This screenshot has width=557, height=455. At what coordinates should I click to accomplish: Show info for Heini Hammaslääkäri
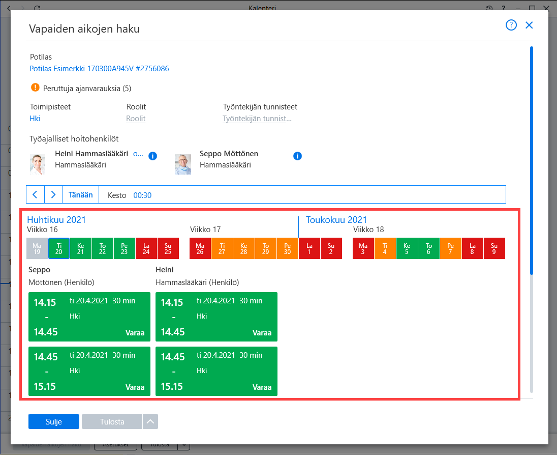click(x=153, y=156)
